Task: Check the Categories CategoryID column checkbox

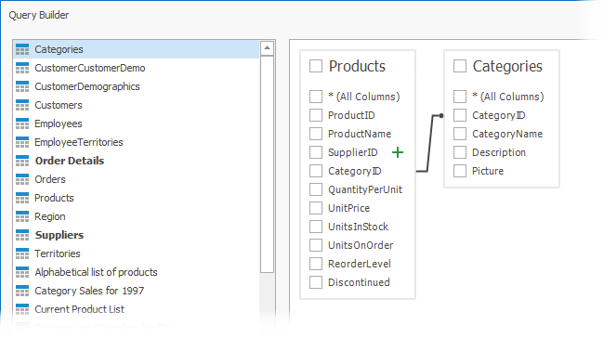Action: point(460,115)
